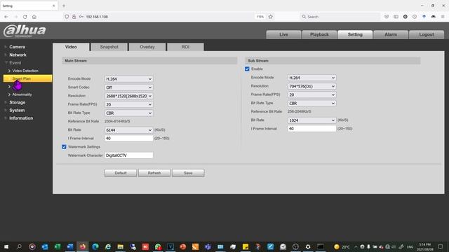449x252 pixels.
Task: Open Main Stream Encode Mode dropdown
Action: [x=128, y=79]
